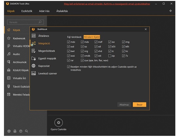
Task: Click into the Keresés search field
Action: (x=26, y=22)
